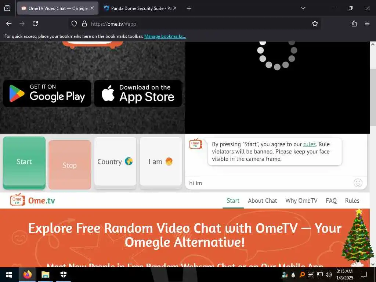This screenshot has height=282, width=376.
Task: Click the chat message input field
Action: point(270,183)
